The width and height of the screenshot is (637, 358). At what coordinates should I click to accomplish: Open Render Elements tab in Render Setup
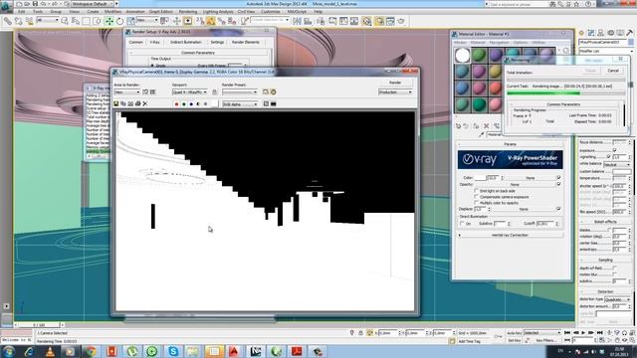pos(246,42)
